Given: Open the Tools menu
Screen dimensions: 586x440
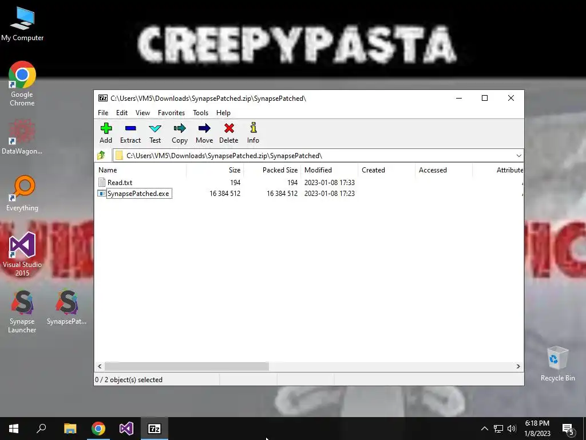Looking at the screenshot, I should 201,113.
